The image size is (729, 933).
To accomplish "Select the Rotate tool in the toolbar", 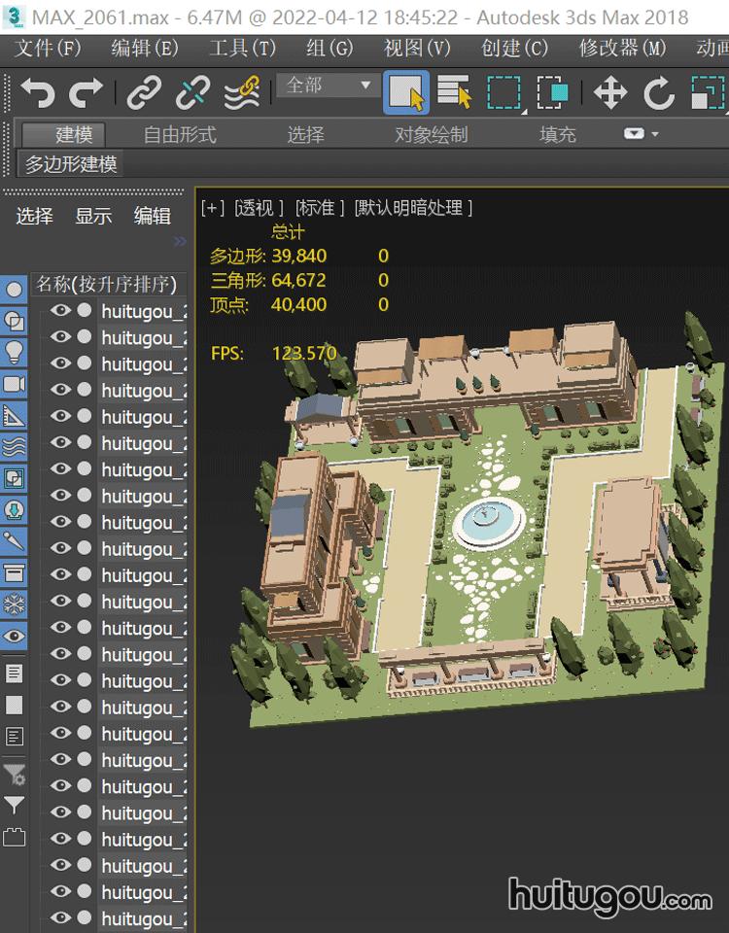I will tap(659, 93).
